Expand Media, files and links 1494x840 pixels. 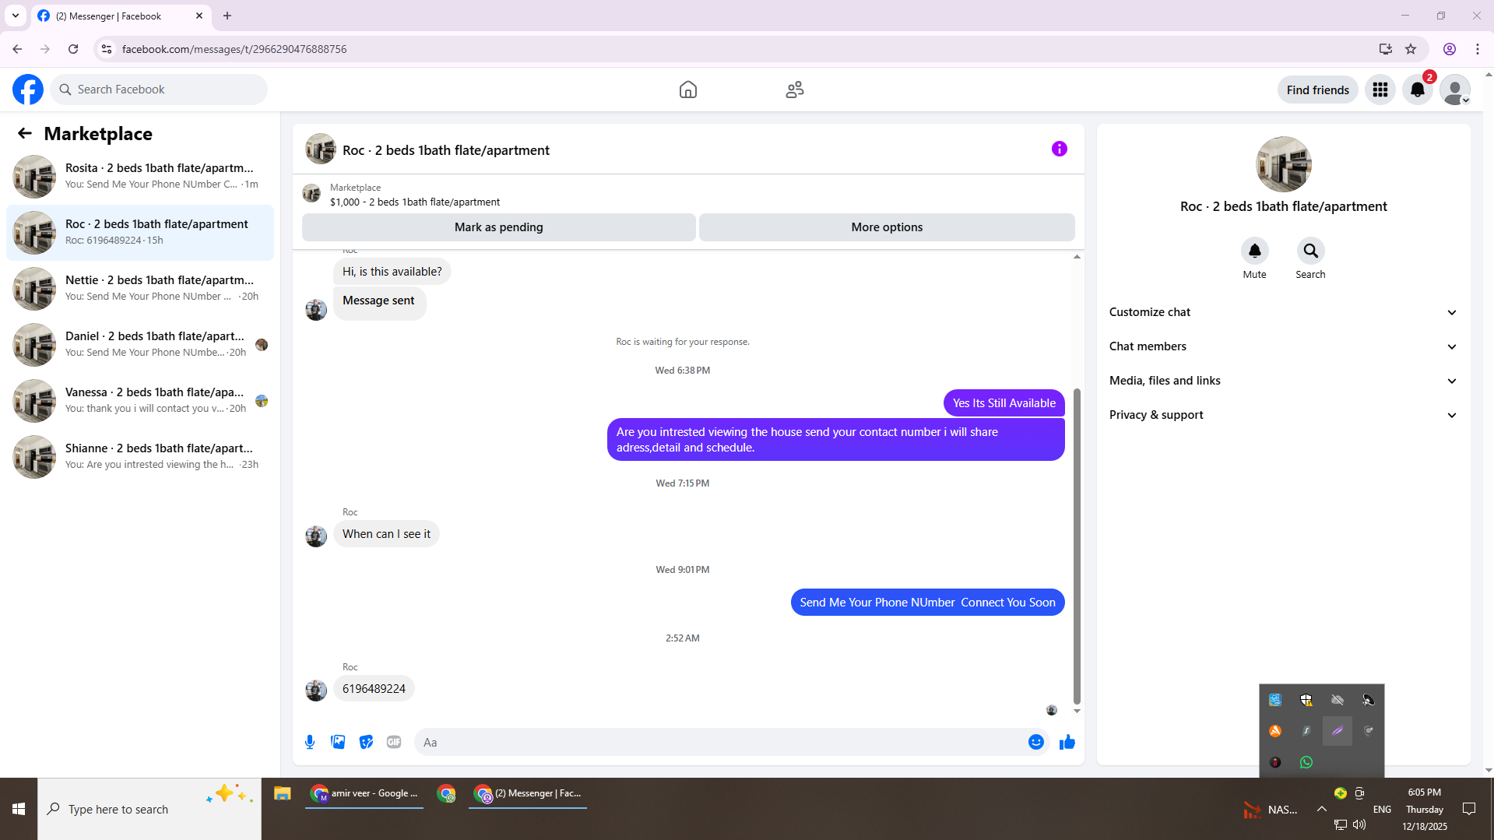1283,381
